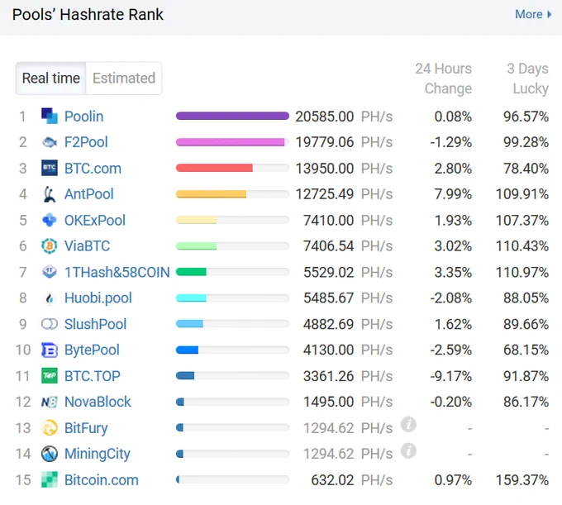Screen dimensions: 562x505
Task: Click the BTC.TOP logo icon
Action: pyautogui.click(x=50, y=375)
